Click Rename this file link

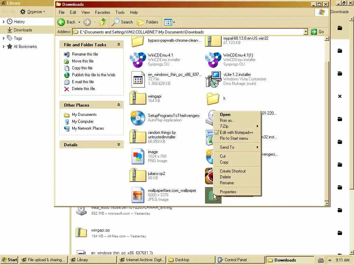pyautogui.click(x=85, y=54)
